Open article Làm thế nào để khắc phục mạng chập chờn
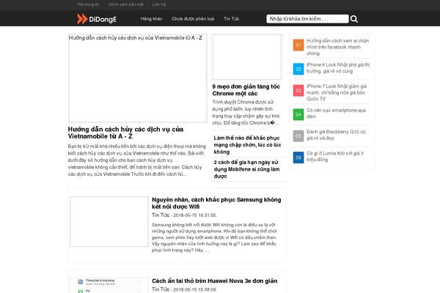The height and width of the screenshot is (293, 440). tap(247, 145)
